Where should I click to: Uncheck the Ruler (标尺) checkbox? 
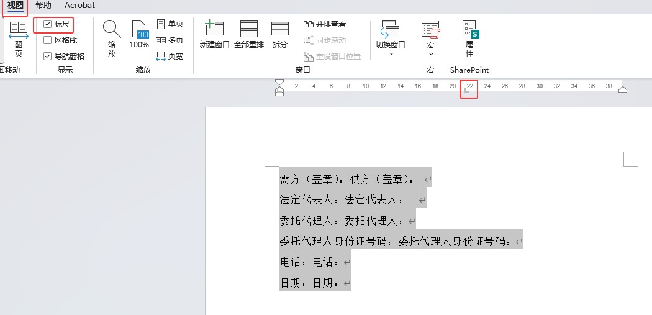point(48,24)
